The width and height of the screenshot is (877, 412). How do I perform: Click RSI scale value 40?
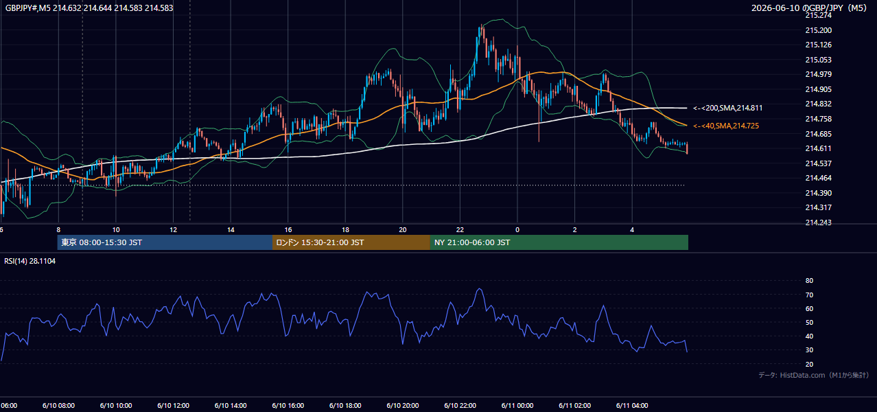pyautogui.click(x=809, y=336)
